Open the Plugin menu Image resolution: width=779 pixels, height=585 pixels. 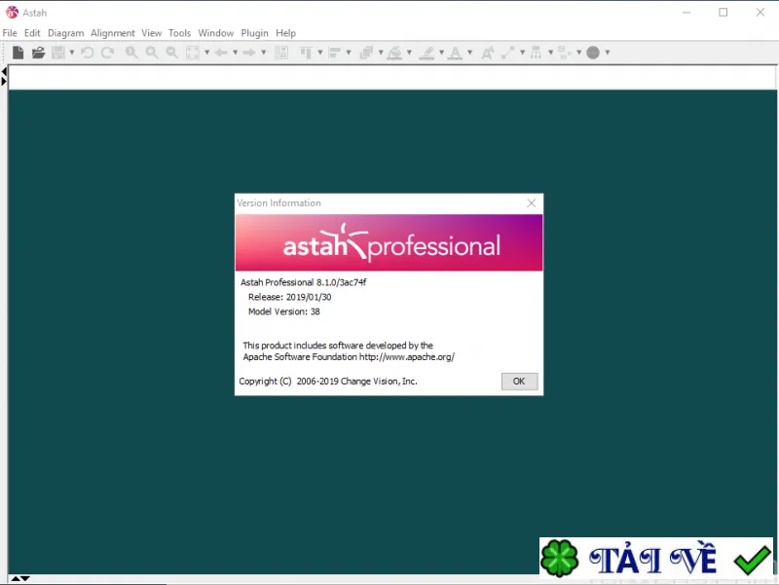pos(254,33)
